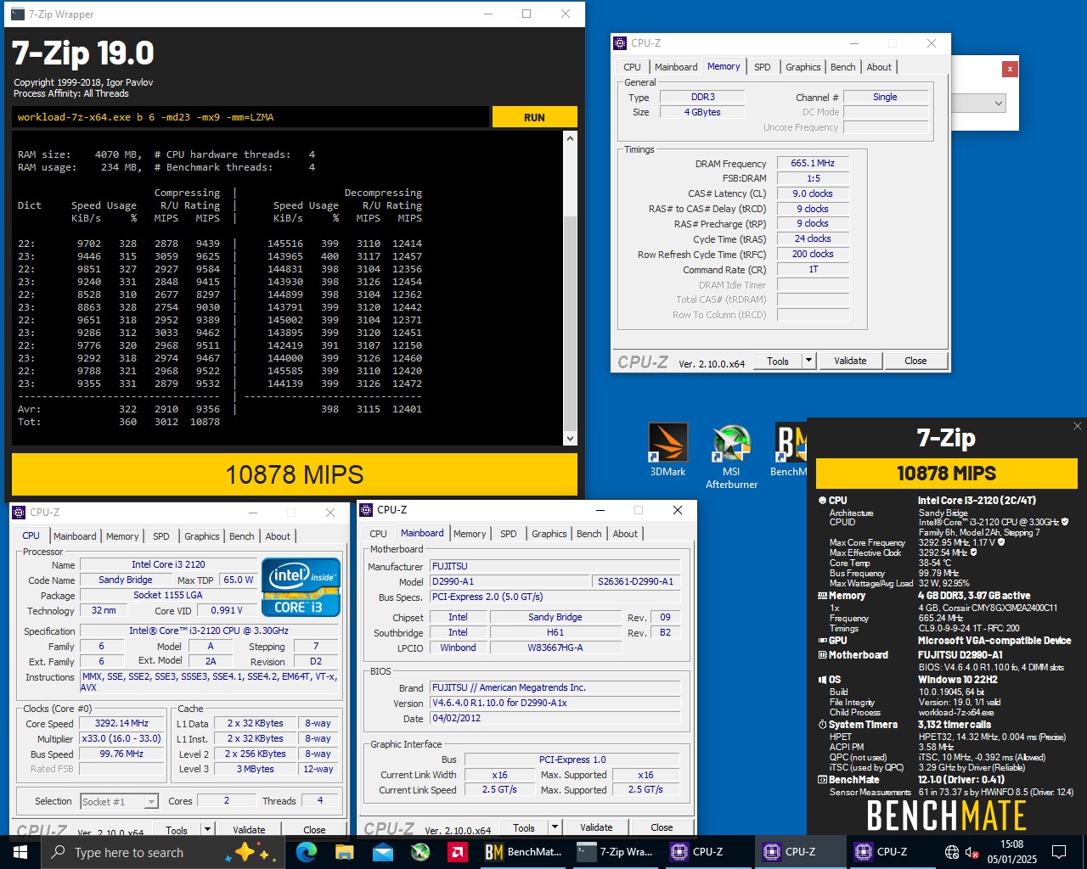1087x869 pixels.
Task: Click the Motherboard section icon in BenchMate panel
Action: click(822, 655)
